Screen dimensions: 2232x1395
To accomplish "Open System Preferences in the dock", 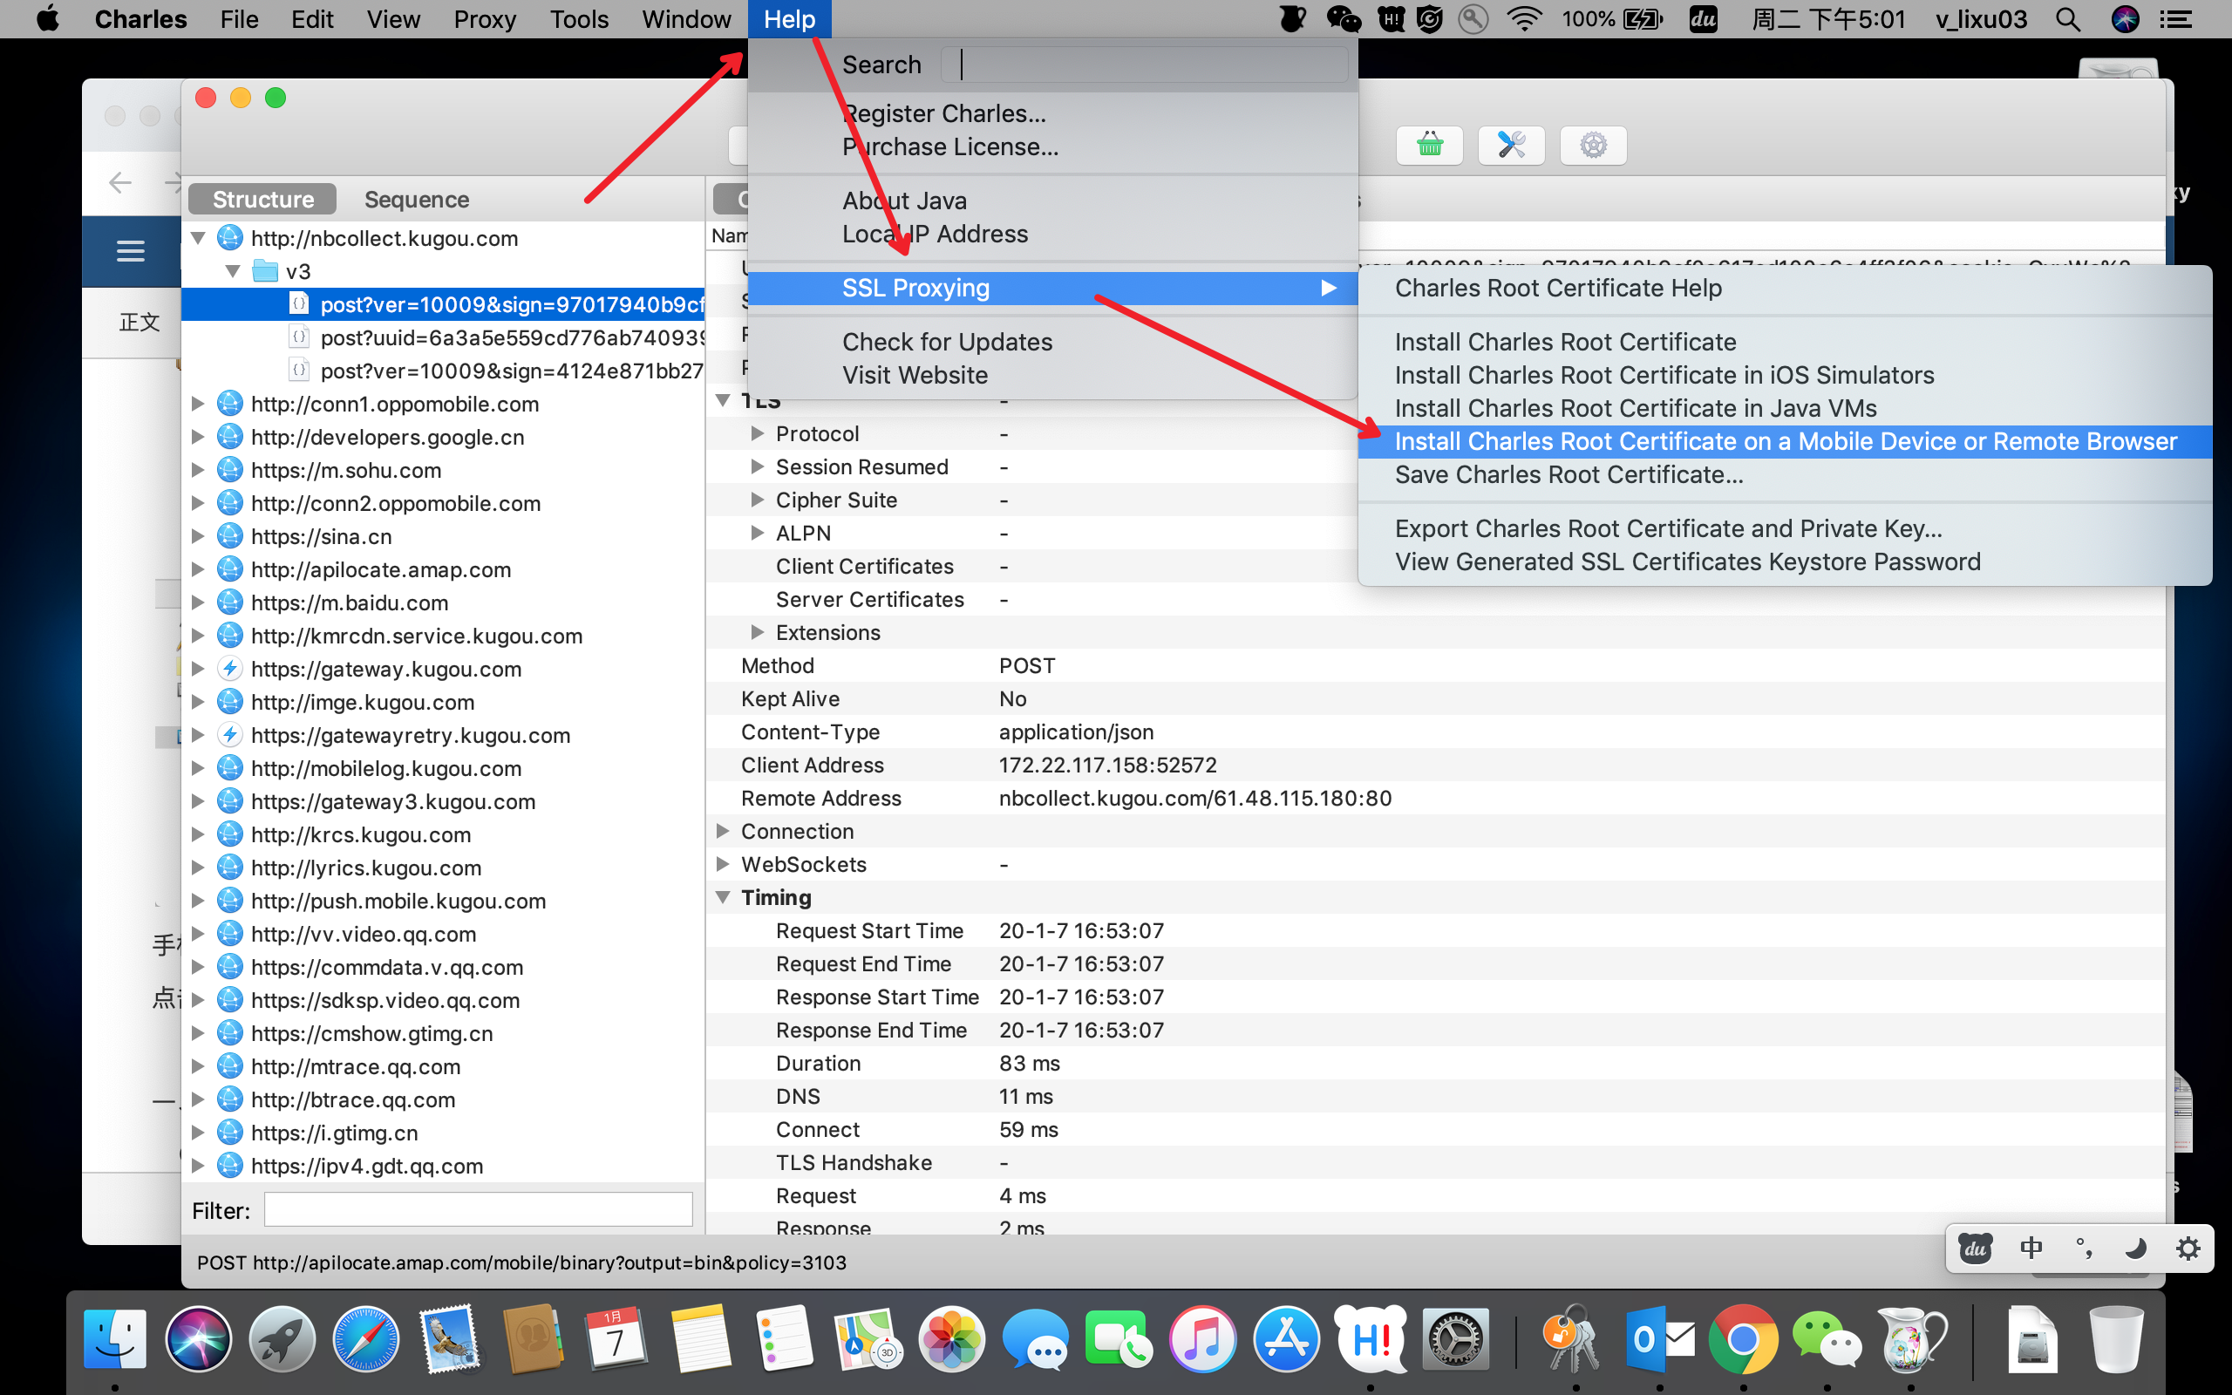I will click(x=1454, y=1337).
